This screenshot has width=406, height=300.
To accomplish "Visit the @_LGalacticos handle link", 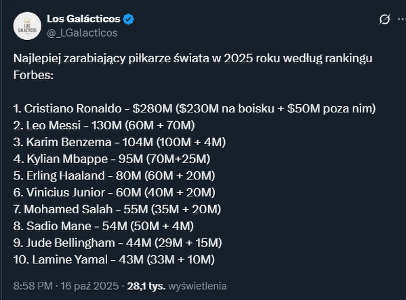I will [82, 33].
